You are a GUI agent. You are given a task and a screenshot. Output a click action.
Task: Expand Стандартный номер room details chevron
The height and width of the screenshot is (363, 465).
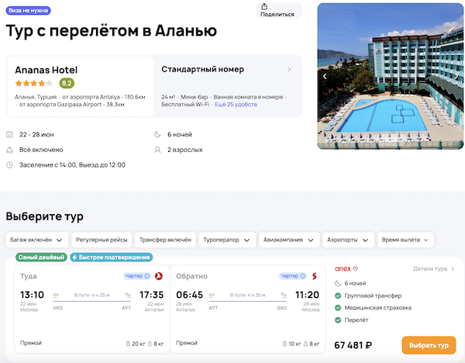click(289, 69)
